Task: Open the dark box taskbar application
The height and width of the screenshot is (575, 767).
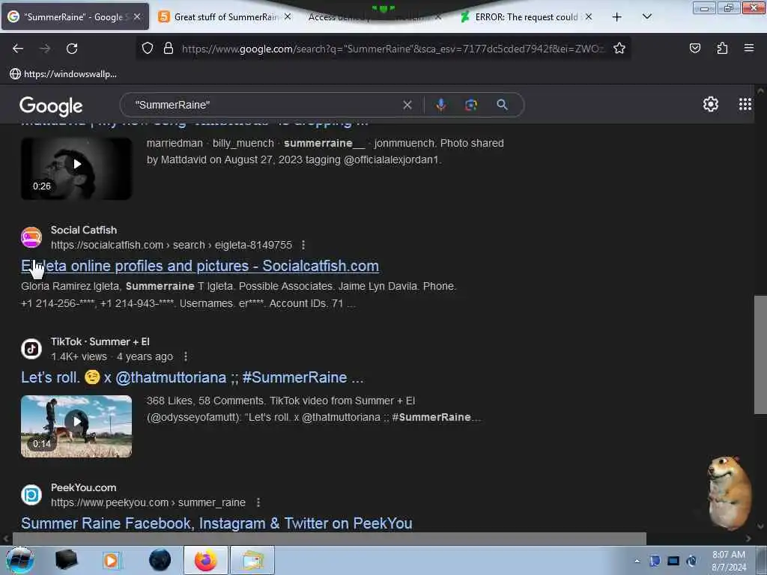Action: 66,560
